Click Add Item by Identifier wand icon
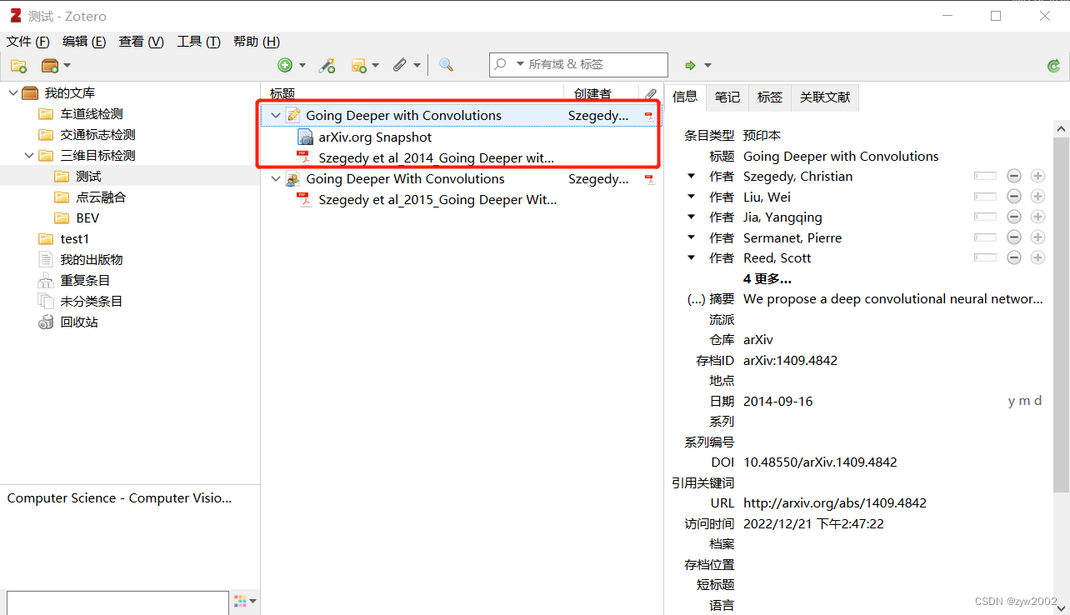The height and width of the screenshot is (615, 1070). [x=327, y=65]
